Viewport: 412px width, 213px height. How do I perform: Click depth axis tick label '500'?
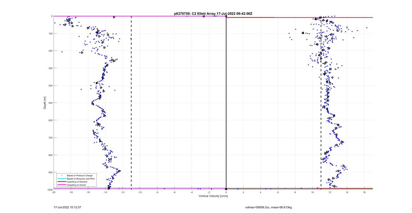50,103
